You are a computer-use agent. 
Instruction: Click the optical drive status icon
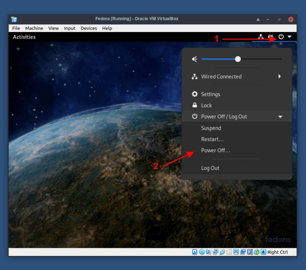click(x=202, y=252)
